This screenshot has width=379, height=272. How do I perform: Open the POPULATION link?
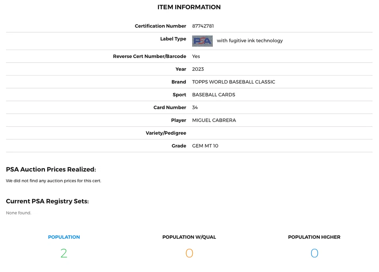click(64, 237)
